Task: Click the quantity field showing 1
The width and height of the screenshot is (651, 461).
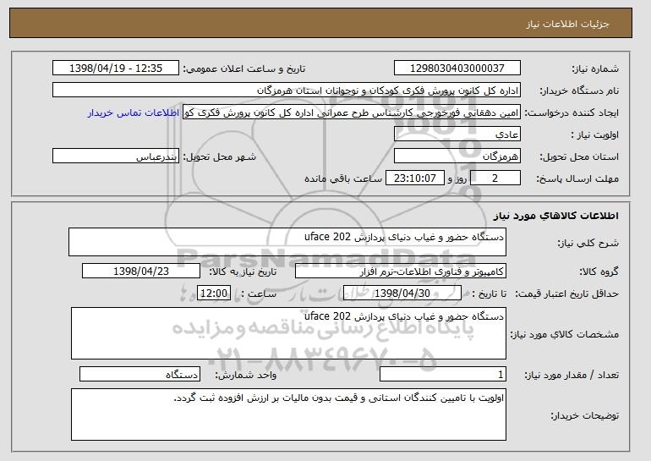Action: (x=443, y=374)
